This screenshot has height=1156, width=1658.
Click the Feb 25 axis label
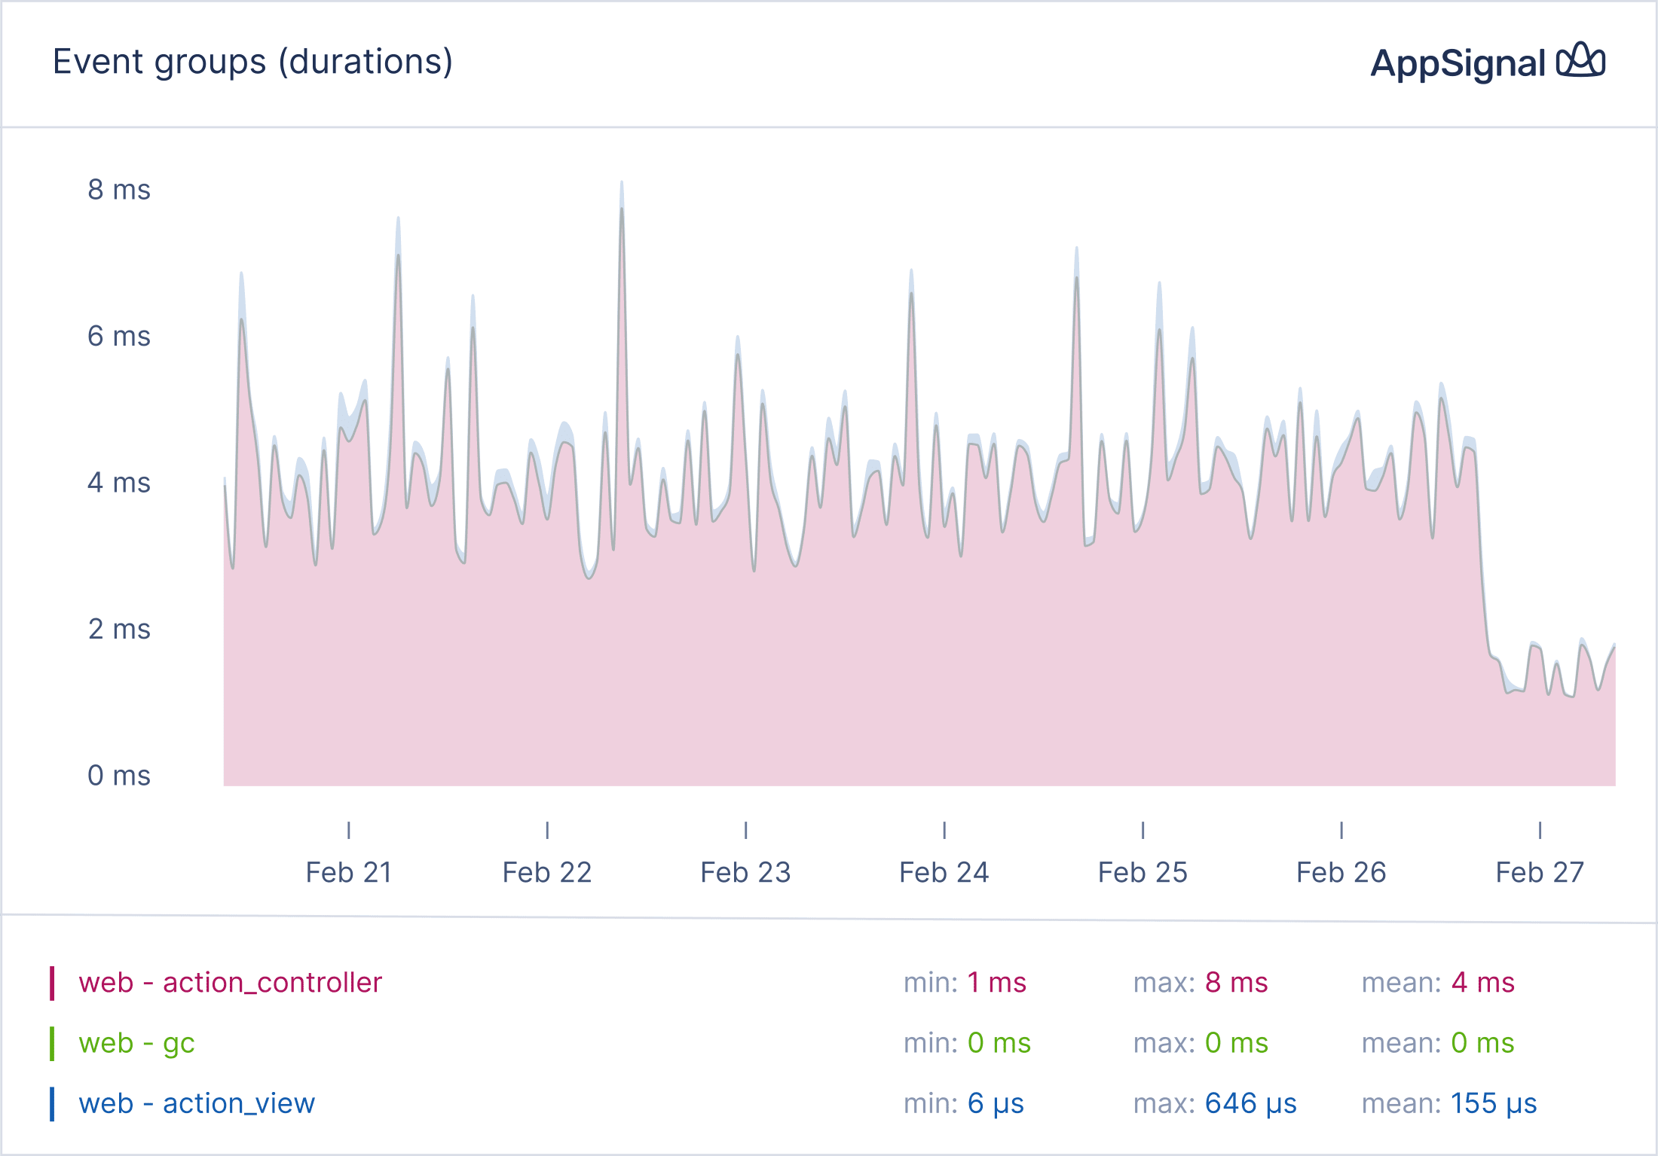coord(1143,872)
